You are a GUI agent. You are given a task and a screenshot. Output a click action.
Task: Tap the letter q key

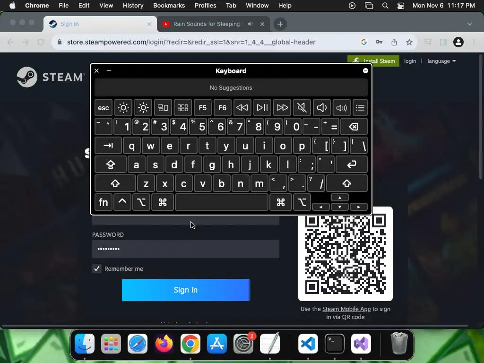[132, 146]
